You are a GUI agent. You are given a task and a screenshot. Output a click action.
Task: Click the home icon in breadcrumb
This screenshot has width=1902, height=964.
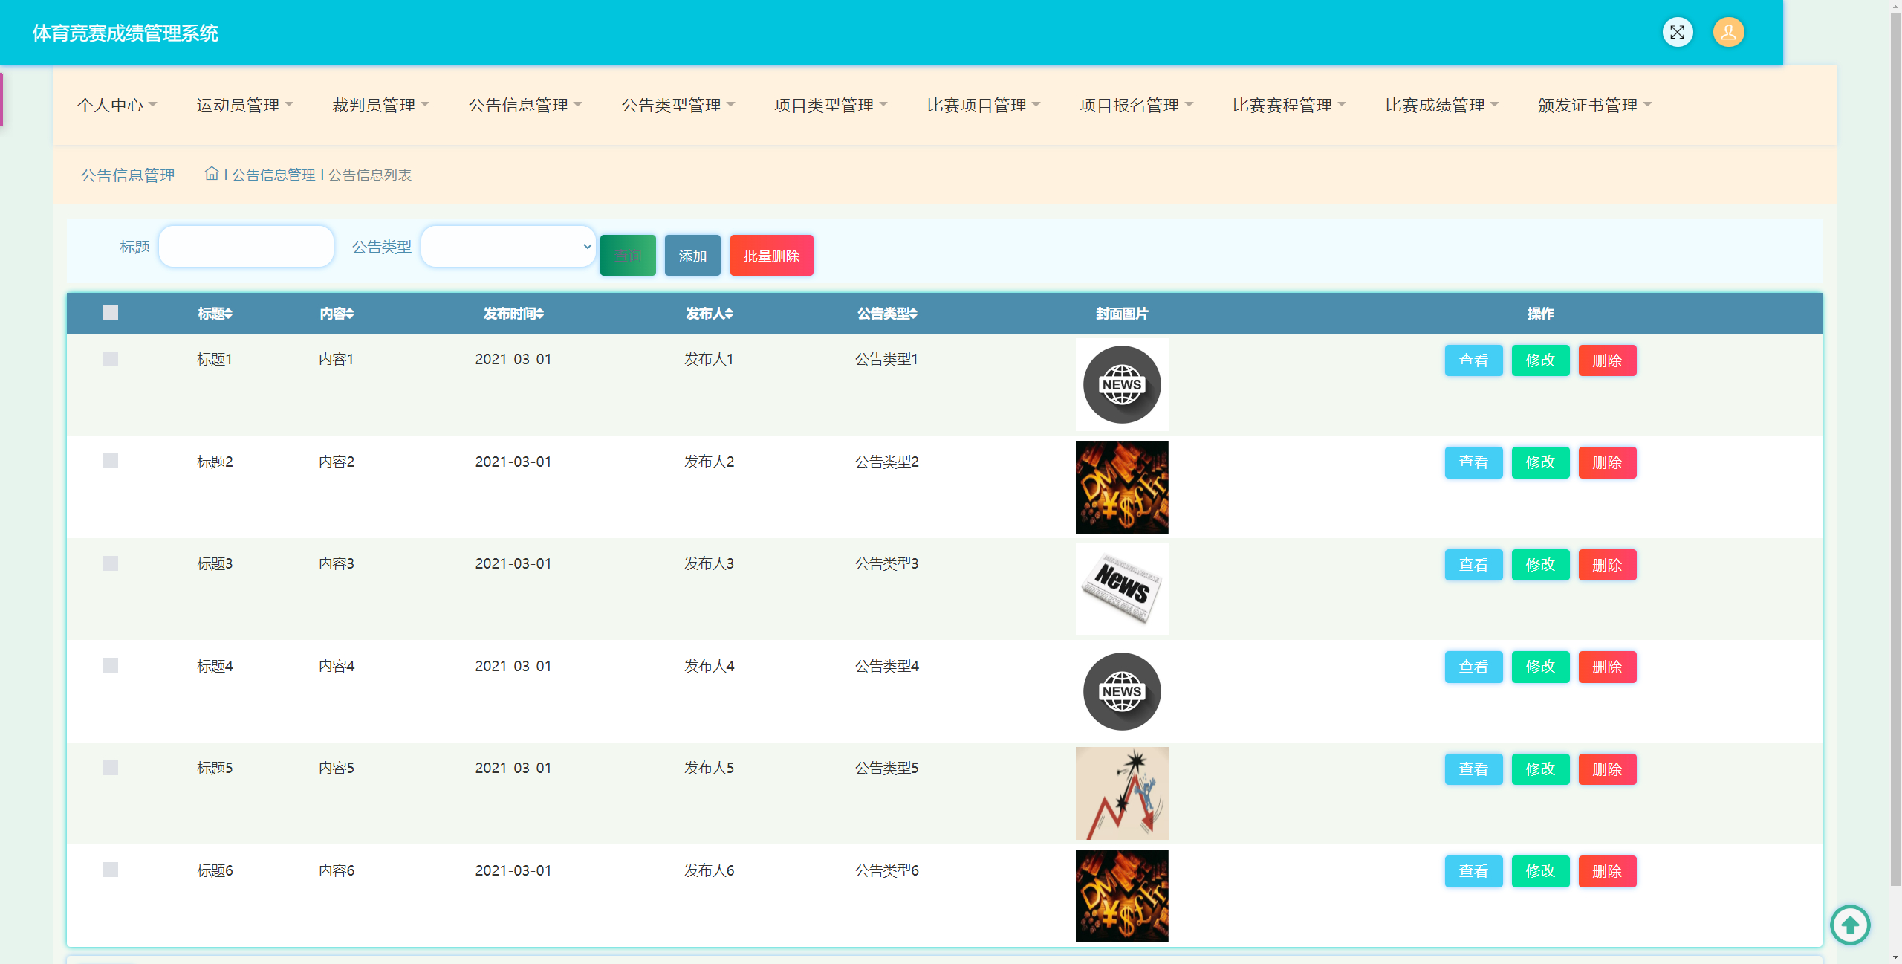pyautogui.click(x=212, y=174)
